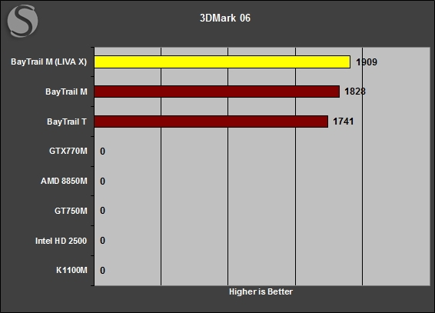Select the yellow BayTrail M (LIVA X) bar
The image size is (435, 313).
click(222, 62)
